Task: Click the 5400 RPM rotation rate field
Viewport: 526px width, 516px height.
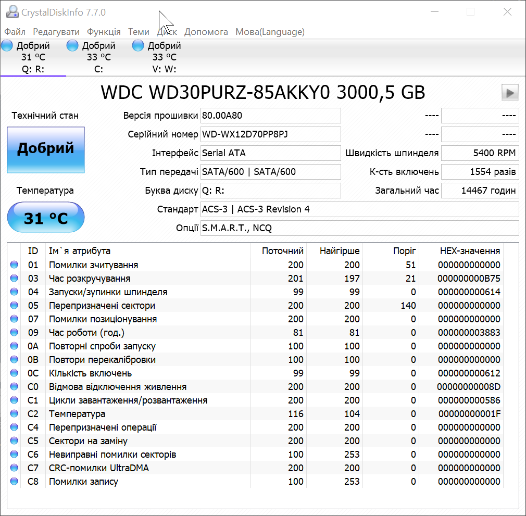Action: pos(480,153)
